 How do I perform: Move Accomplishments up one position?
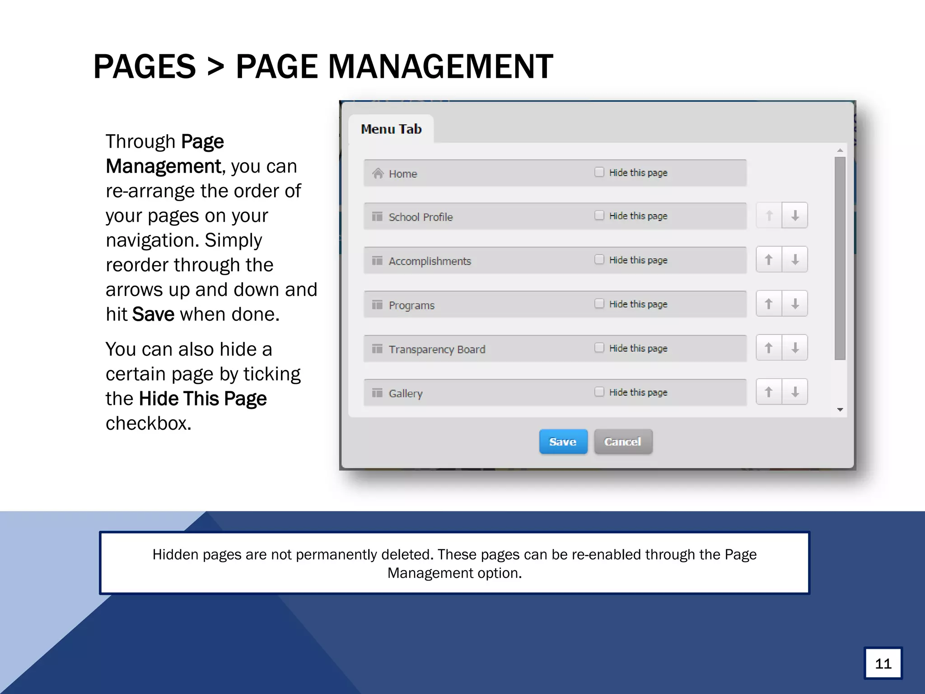click(769, 259)
